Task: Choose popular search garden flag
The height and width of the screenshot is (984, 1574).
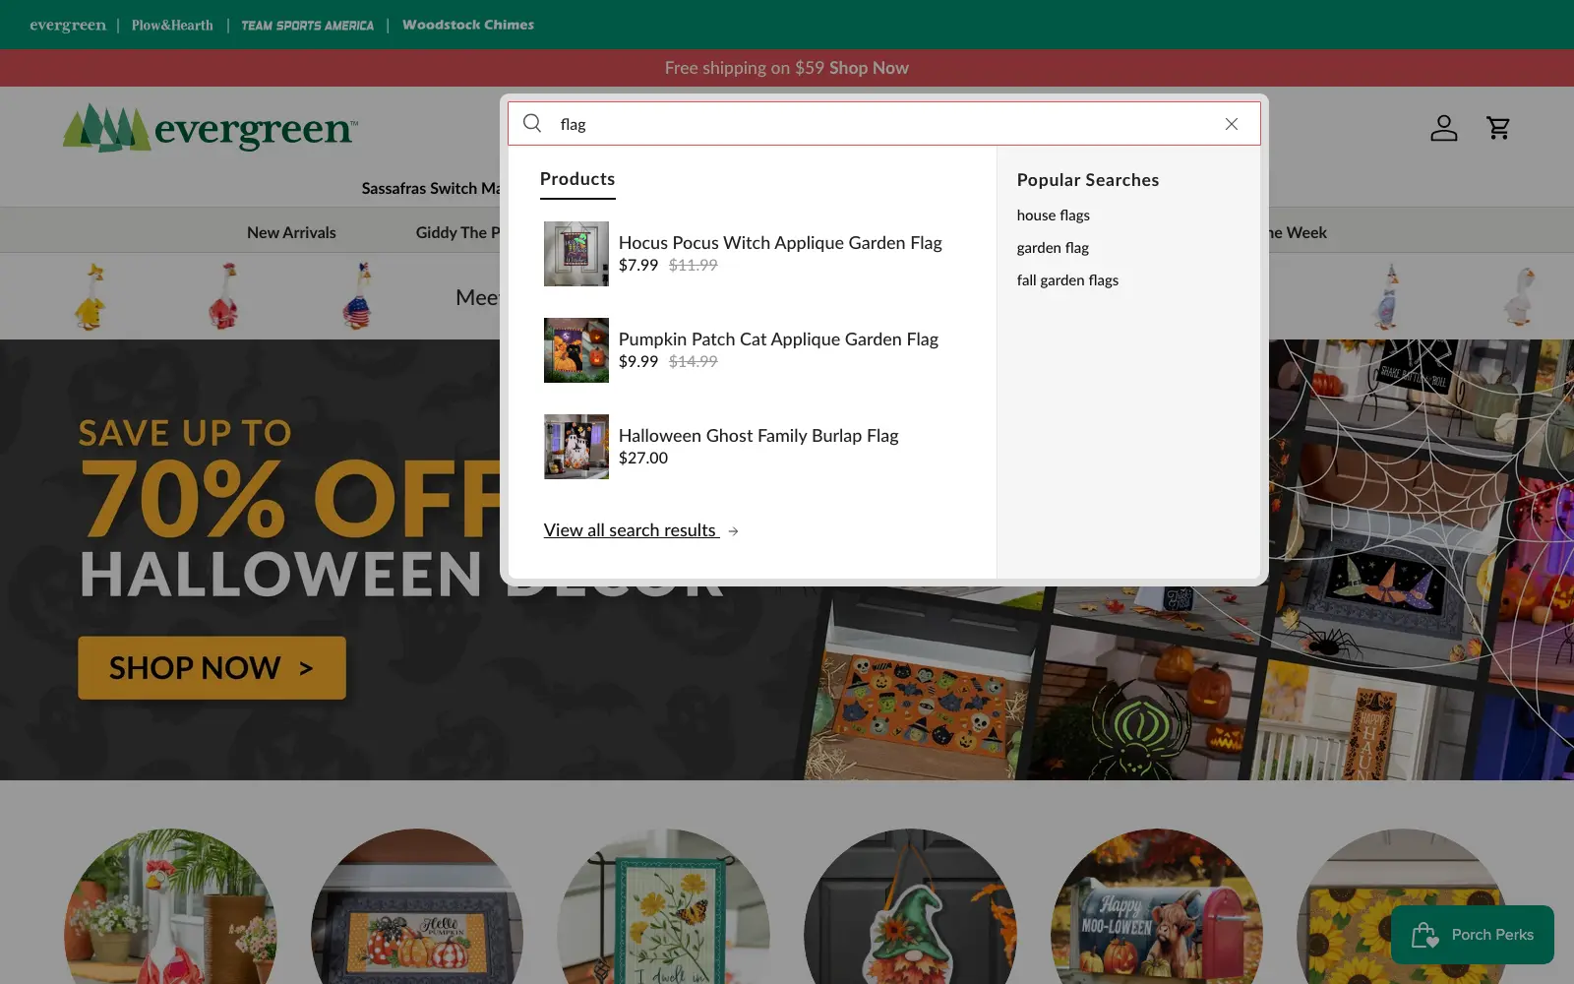Action: (x=1053, y=248)
